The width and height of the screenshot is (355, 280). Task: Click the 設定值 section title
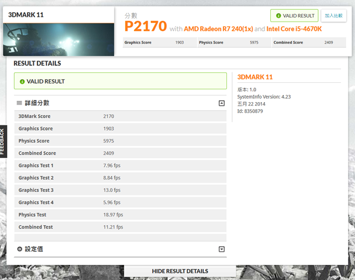point(34,249)
